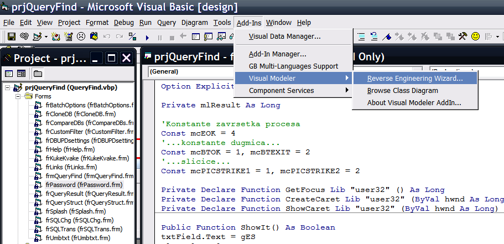Open the Debug menu
The width and height of the screenshot is (504, 244).
(124, 23)
